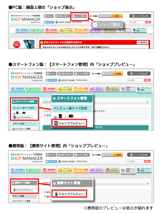Click the enlarged ショッププレビュー button under スマートフォン管理
The image size is (162, 214).
coord(70,123)
